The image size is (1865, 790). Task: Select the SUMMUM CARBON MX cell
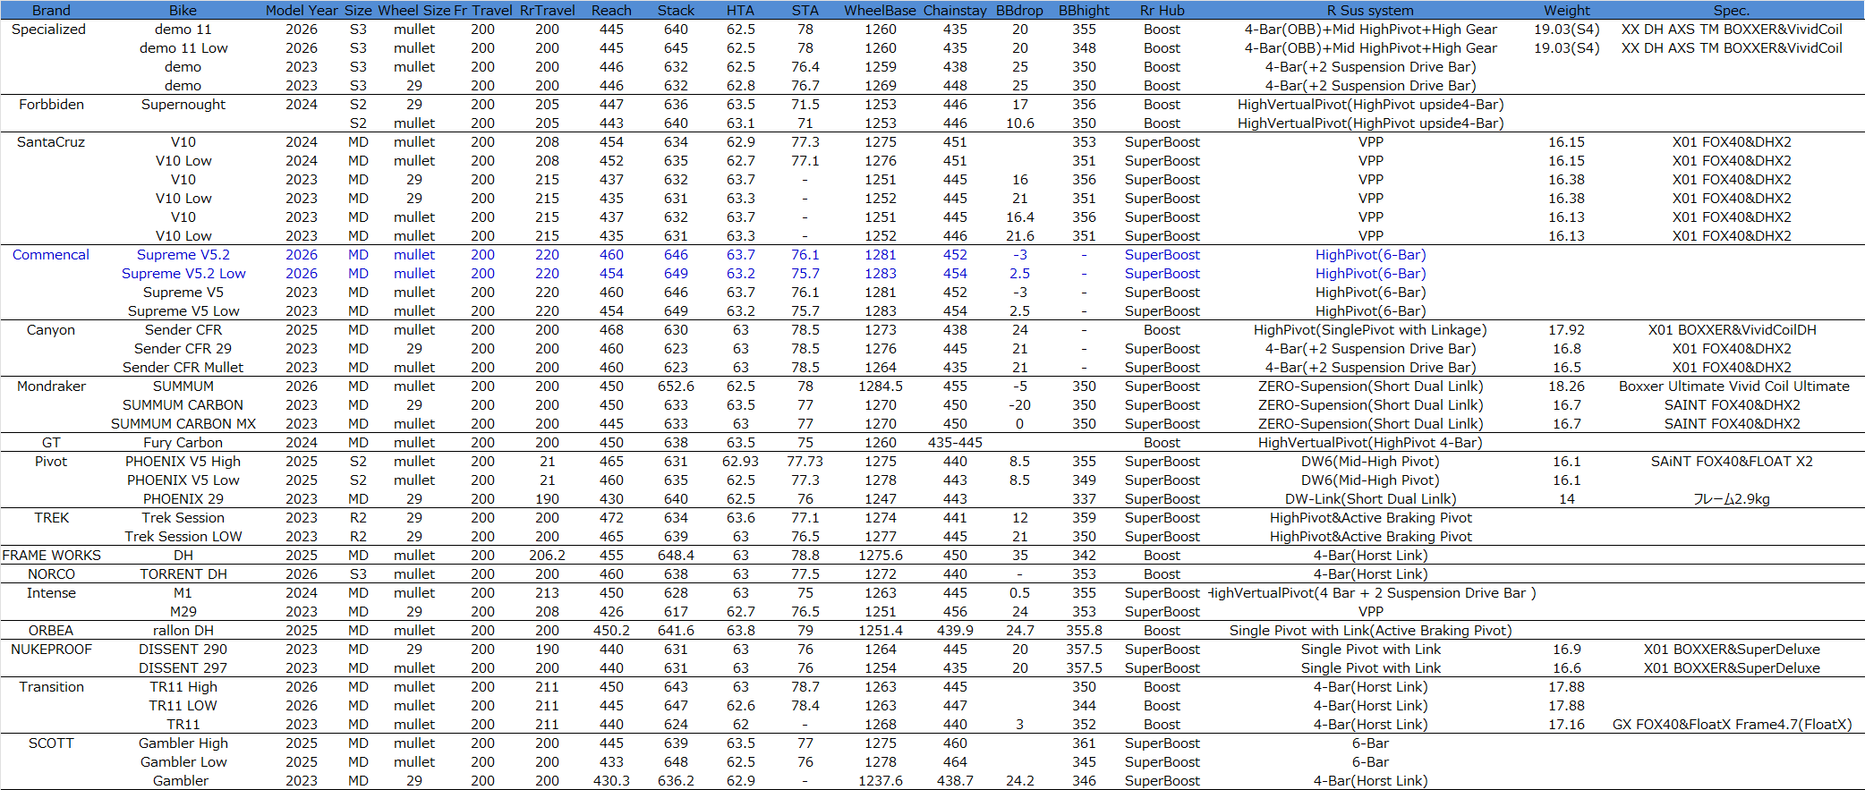[183, 424]
